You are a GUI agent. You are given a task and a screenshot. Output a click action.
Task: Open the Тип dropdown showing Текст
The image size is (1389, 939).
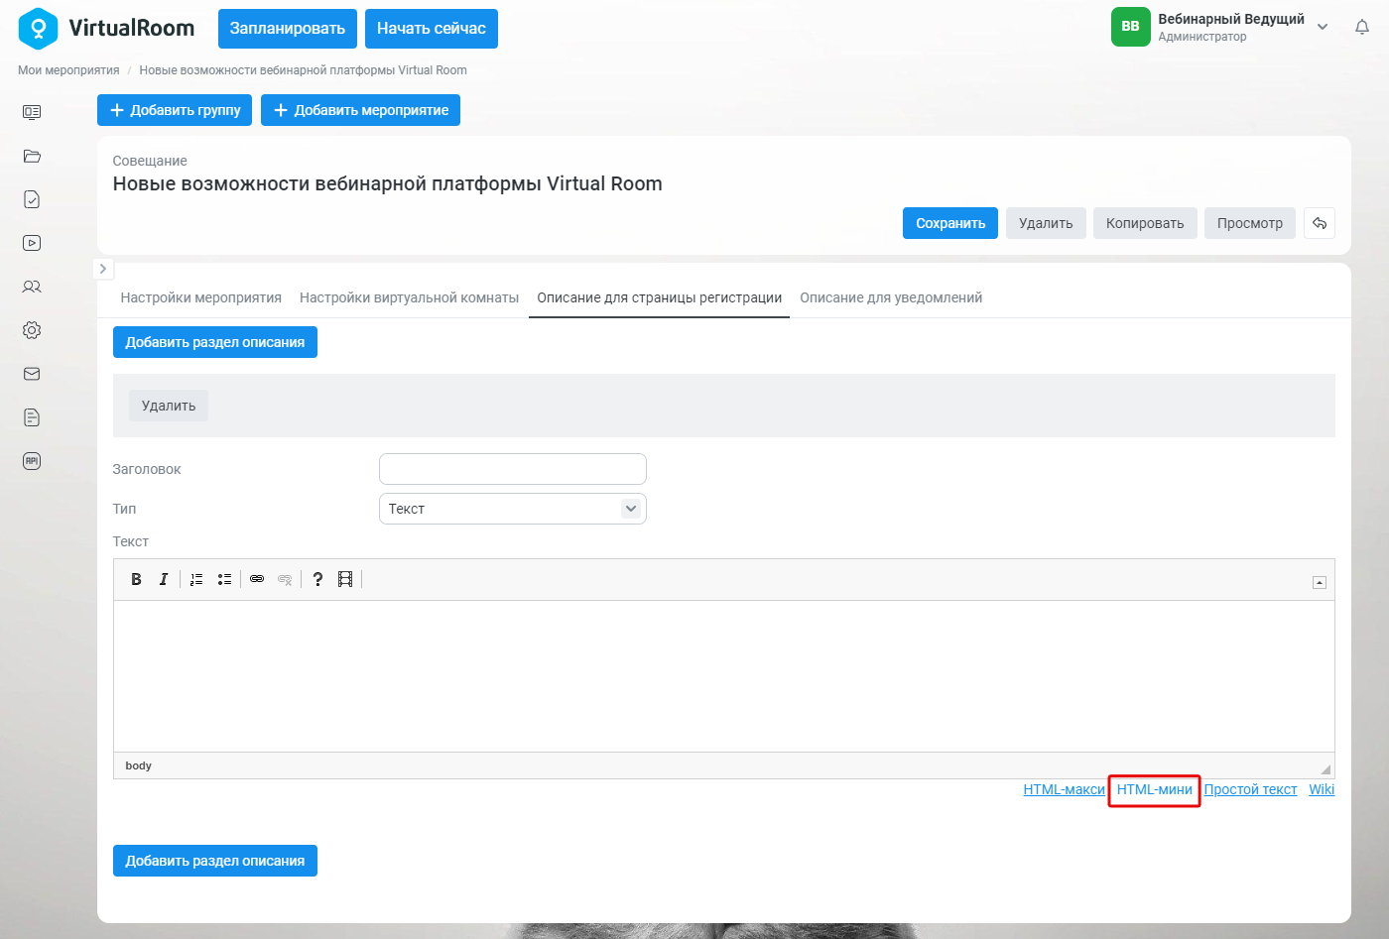pos(513,509)
